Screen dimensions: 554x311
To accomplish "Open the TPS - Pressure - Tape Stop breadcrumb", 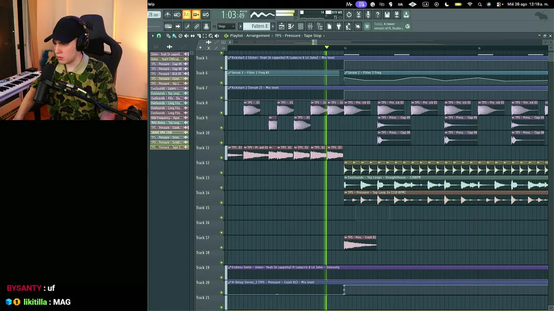I will 298,36.
